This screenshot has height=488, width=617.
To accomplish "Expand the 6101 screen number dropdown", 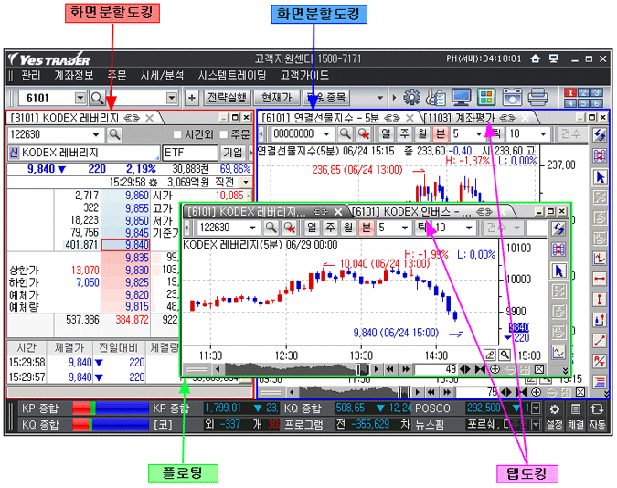I will (80, 98).
